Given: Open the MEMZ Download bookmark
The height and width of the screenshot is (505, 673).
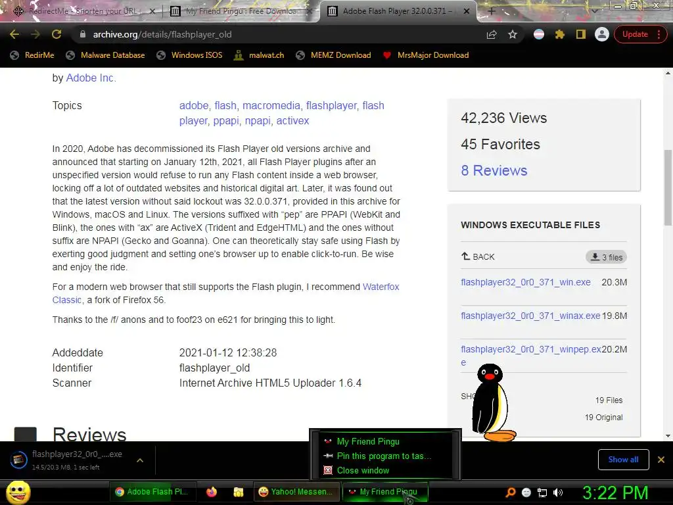Looking at the screenshot, I should tap(333, 55).
